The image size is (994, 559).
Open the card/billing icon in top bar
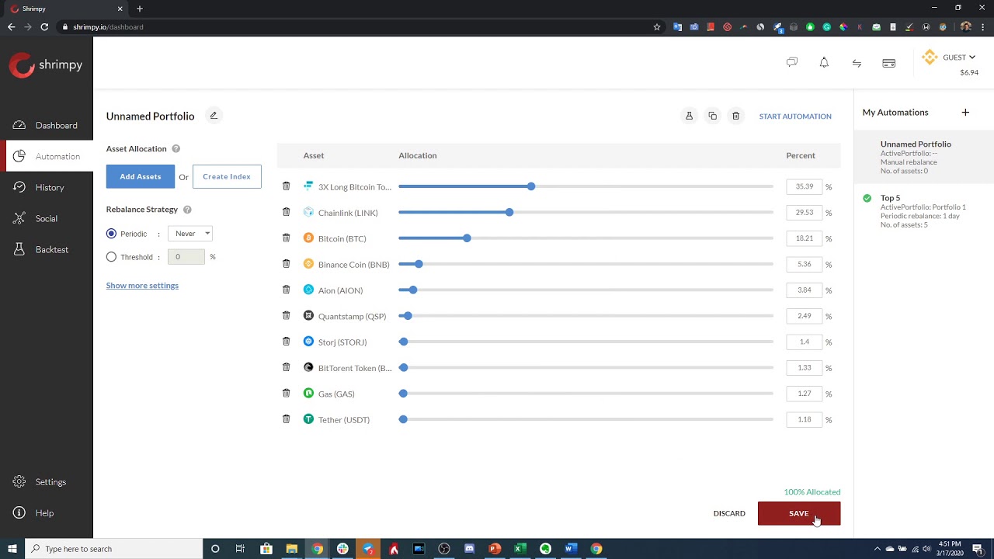click(889, 63)
